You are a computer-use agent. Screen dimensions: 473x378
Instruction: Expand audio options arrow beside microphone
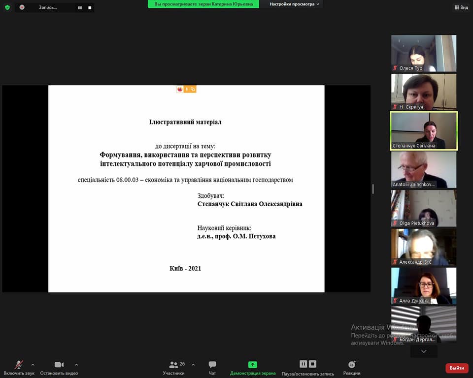(33, 365)
